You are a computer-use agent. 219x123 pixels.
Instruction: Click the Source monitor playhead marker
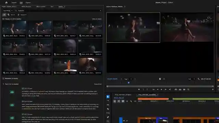129,83
